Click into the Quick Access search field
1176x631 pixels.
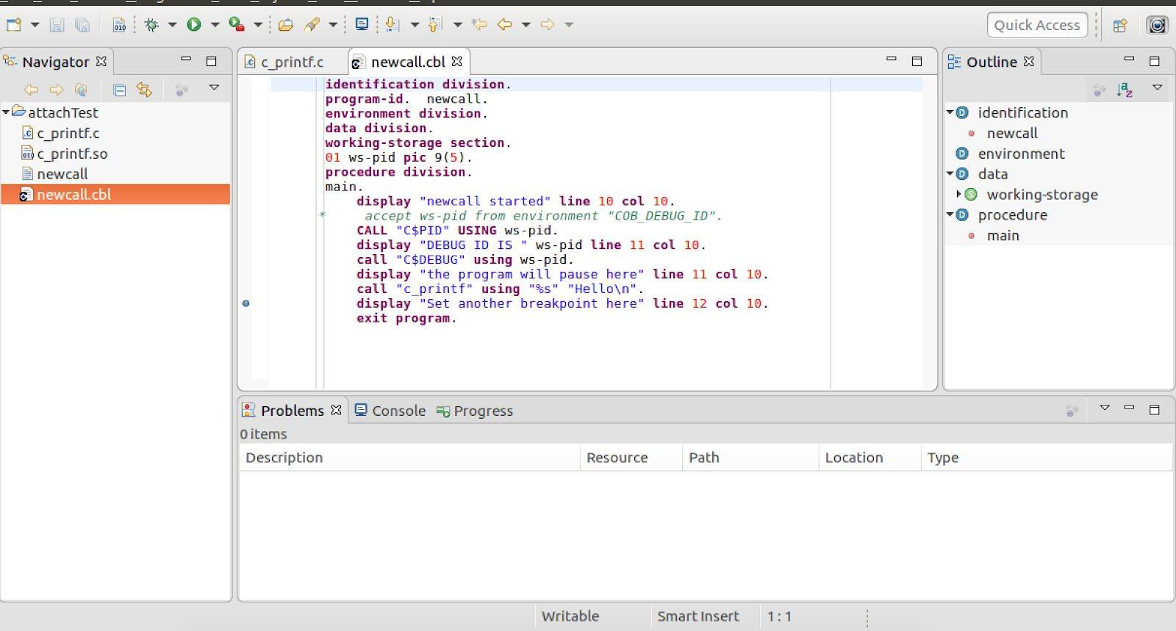click(x=1036, y=25)
